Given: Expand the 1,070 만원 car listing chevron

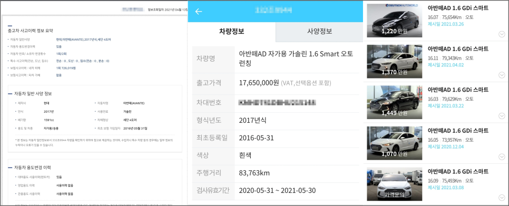Looking at the screenshot, I should tap(502, 156).
